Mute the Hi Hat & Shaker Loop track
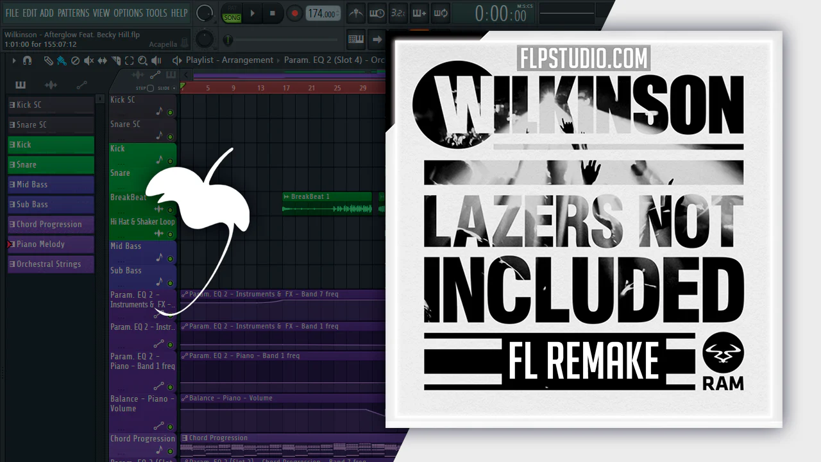The image size is (821, 462). tap(171, 234)
